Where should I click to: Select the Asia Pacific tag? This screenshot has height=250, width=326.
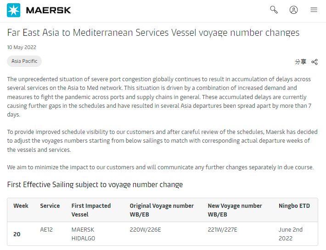coord(24,61)
